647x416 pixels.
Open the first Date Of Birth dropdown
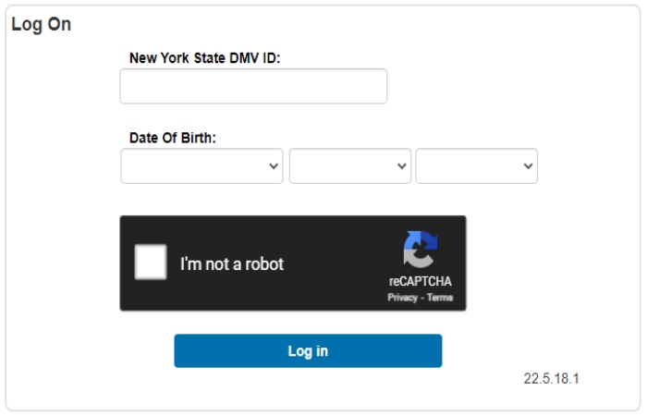point(201,165)
